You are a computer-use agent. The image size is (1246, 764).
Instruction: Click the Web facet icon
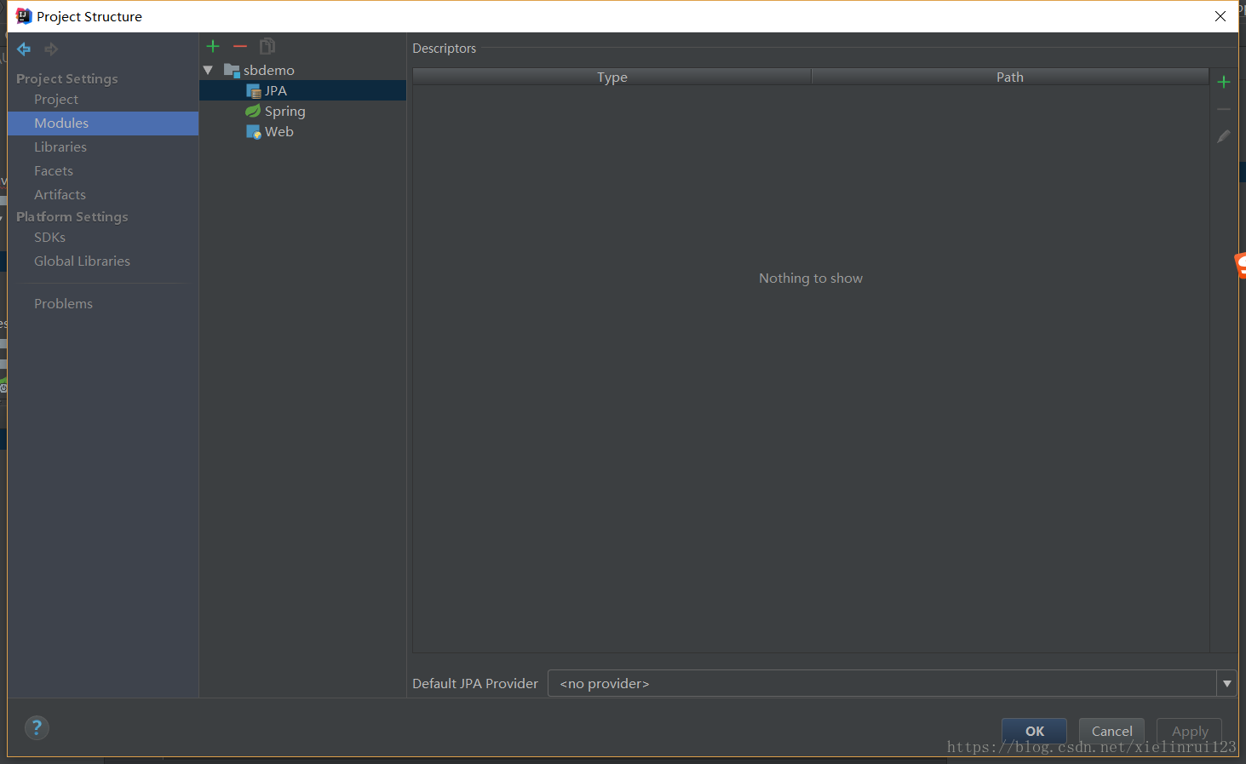pyautogui.click(x=254, y=131)
